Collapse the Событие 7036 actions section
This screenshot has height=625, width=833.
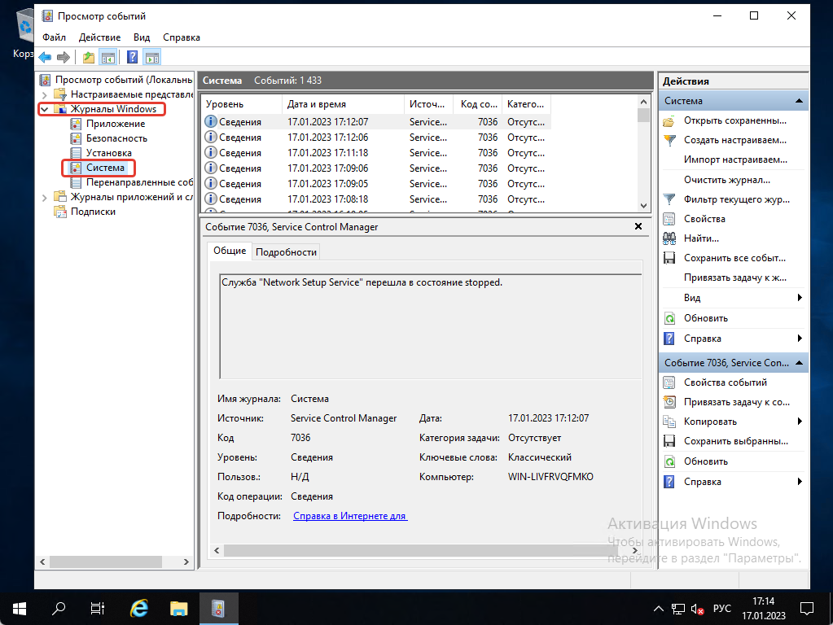pyautogui.click(x=799, y=363)
